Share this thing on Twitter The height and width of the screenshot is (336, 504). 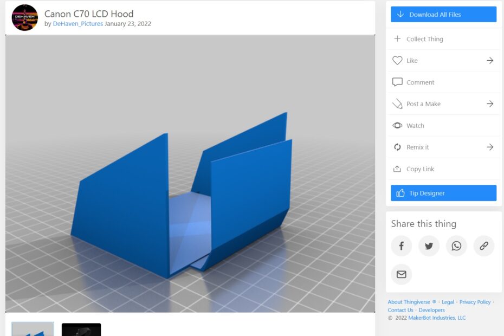click(429, 246)
